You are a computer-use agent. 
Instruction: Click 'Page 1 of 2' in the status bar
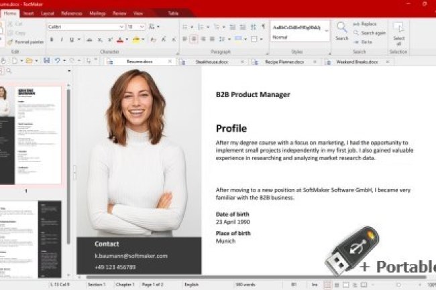(x=152, y=285)
